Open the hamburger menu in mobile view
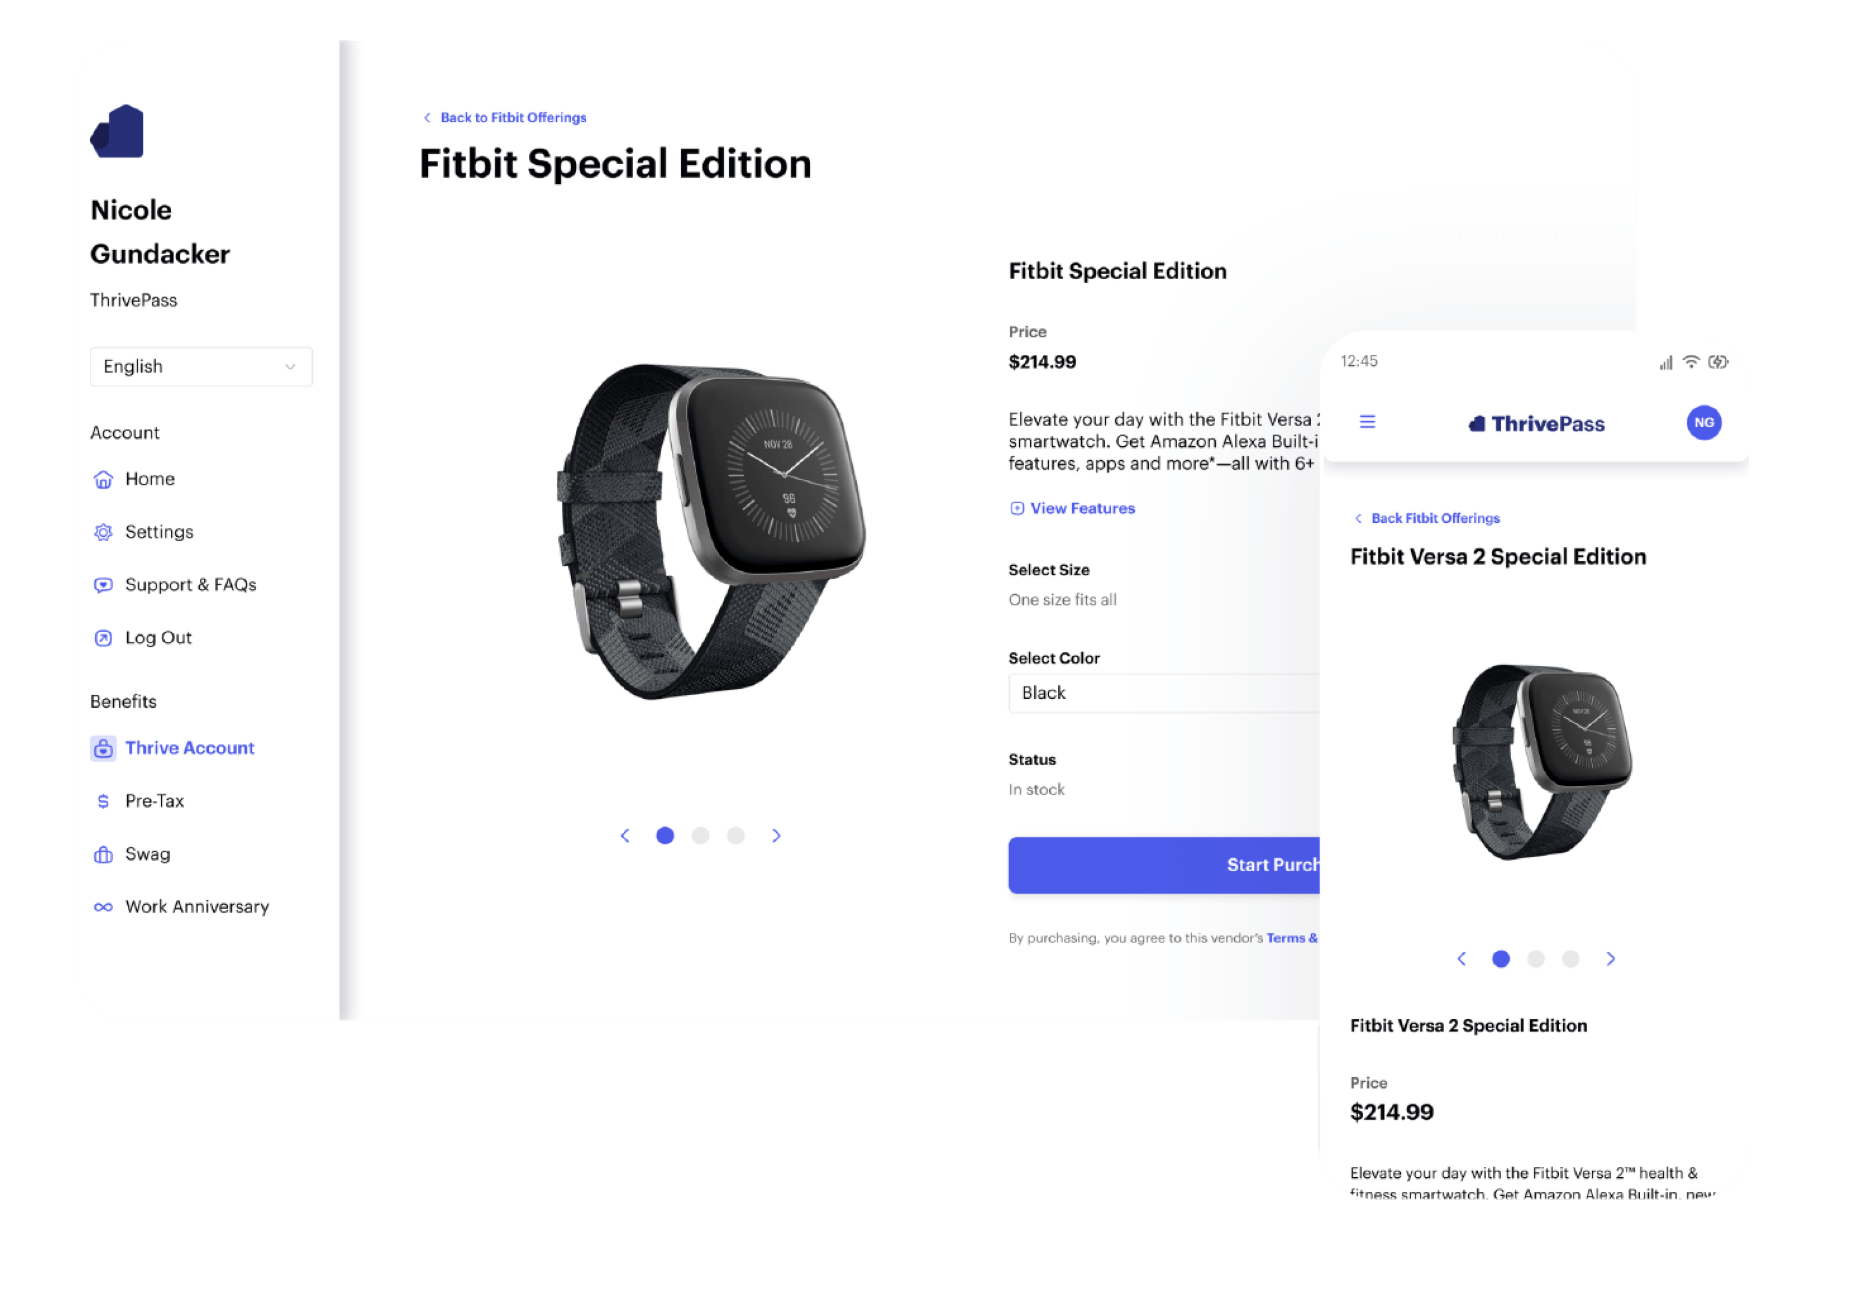 click(1367, 421)
